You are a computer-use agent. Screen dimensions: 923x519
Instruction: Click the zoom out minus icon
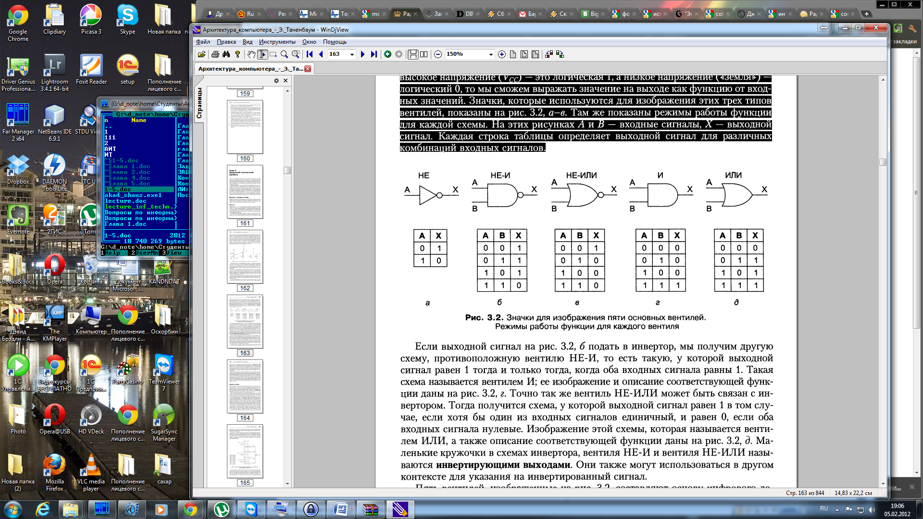(438, 54)
